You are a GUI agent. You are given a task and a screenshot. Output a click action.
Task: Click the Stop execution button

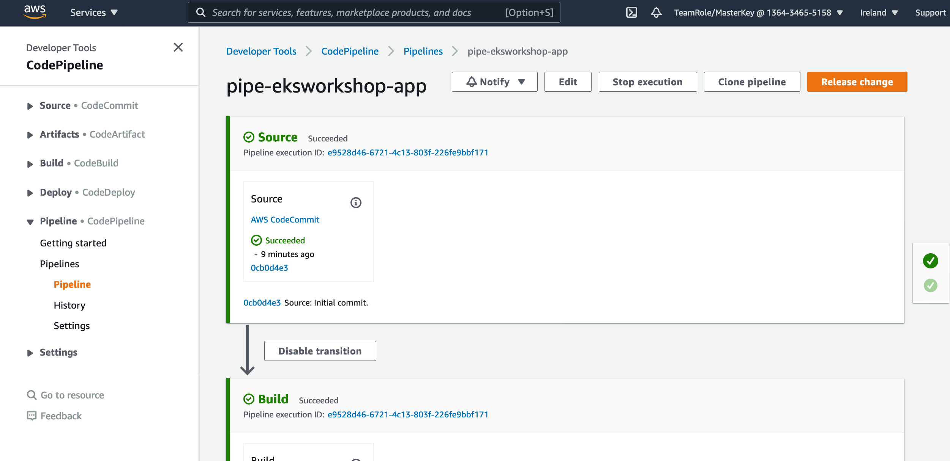click(647, 82)
